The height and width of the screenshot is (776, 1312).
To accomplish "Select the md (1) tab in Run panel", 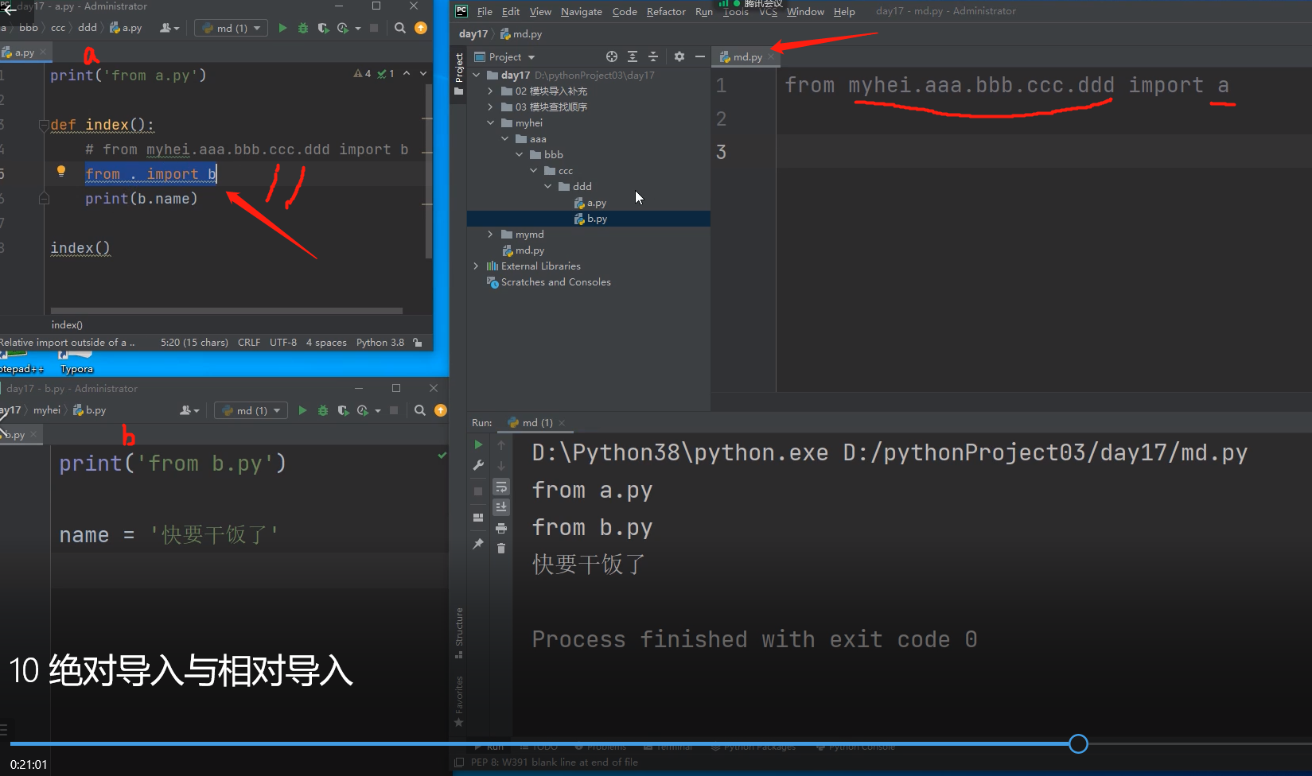I will pos(536,422).
